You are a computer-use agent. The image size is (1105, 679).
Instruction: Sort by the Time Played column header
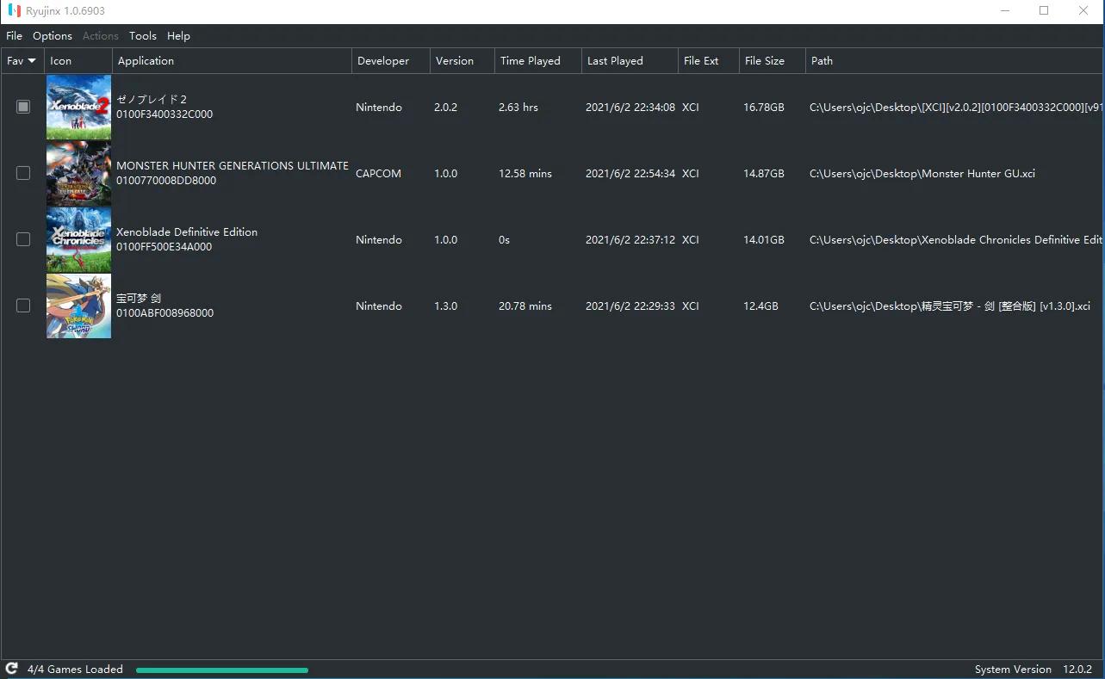[538, 61]
